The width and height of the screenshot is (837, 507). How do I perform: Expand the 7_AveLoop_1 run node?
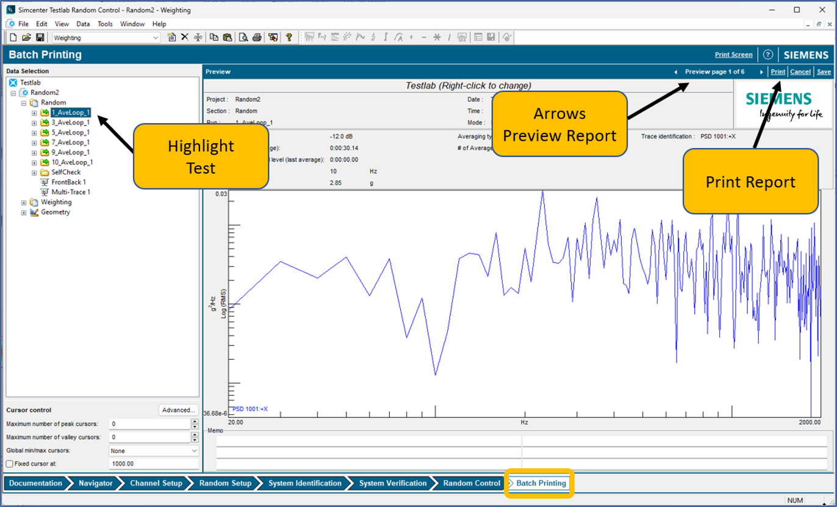click(34, 143)
